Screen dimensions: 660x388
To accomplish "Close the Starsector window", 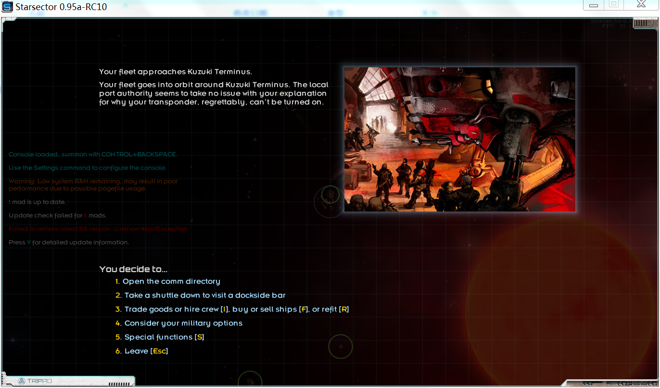I will [x=641, y=4].
